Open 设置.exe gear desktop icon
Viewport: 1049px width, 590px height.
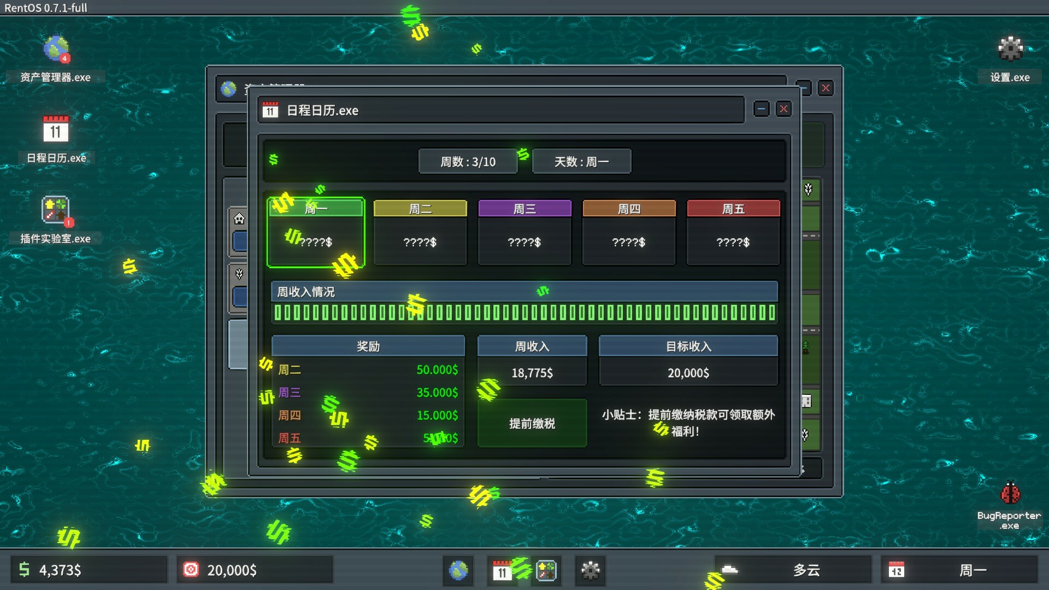click(1010, 49)
